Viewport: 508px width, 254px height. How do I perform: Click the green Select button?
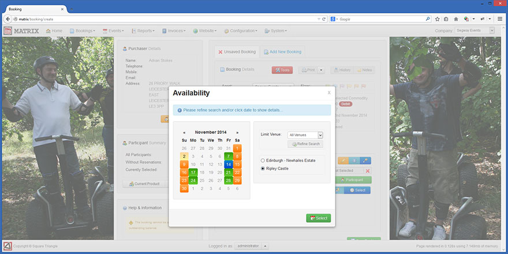319,218
